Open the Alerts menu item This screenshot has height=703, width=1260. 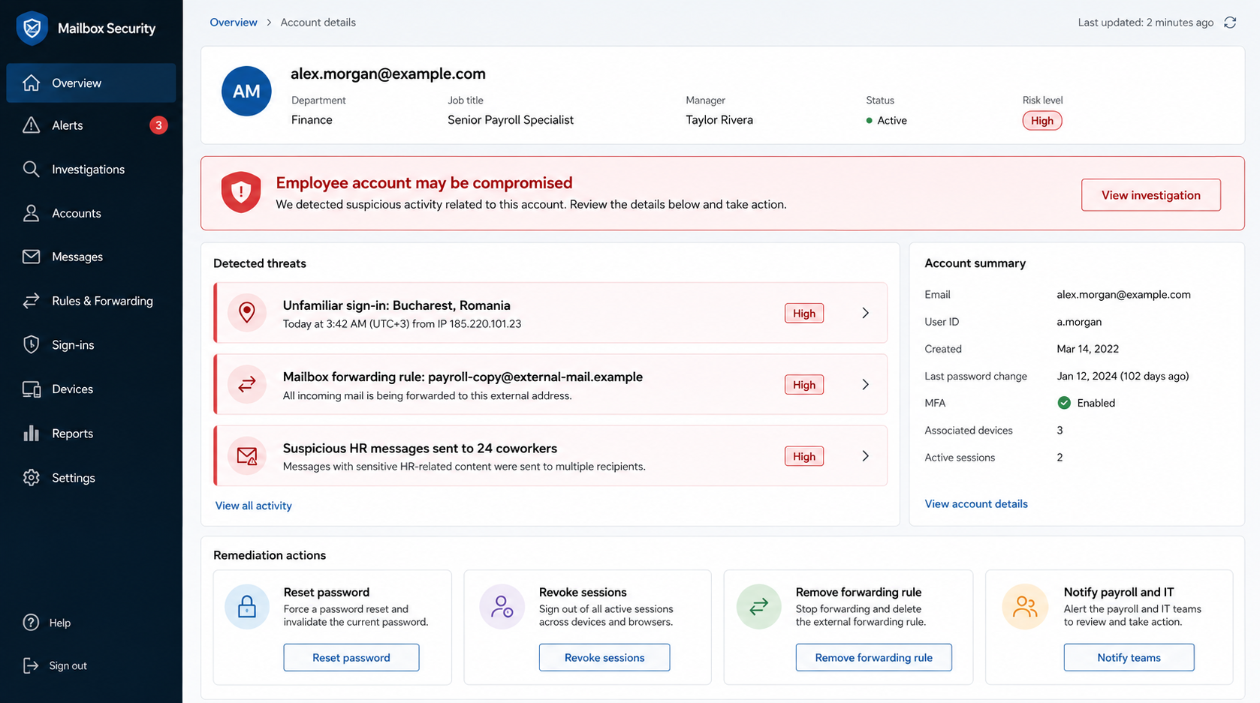pos(91,125)
